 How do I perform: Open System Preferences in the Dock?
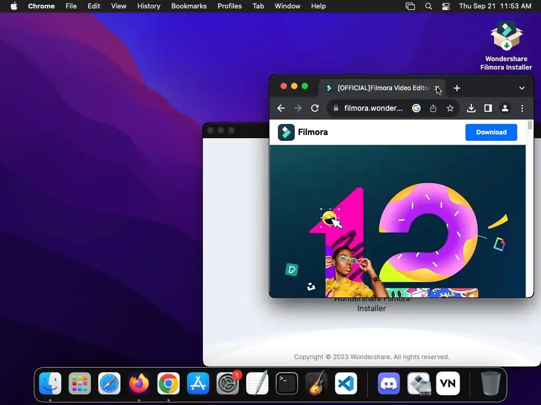tap(228, 383)
